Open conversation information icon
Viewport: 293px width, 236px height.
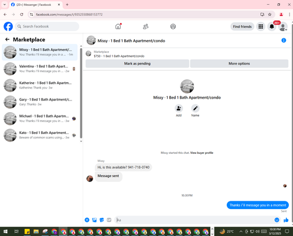(x=284, y=41)
